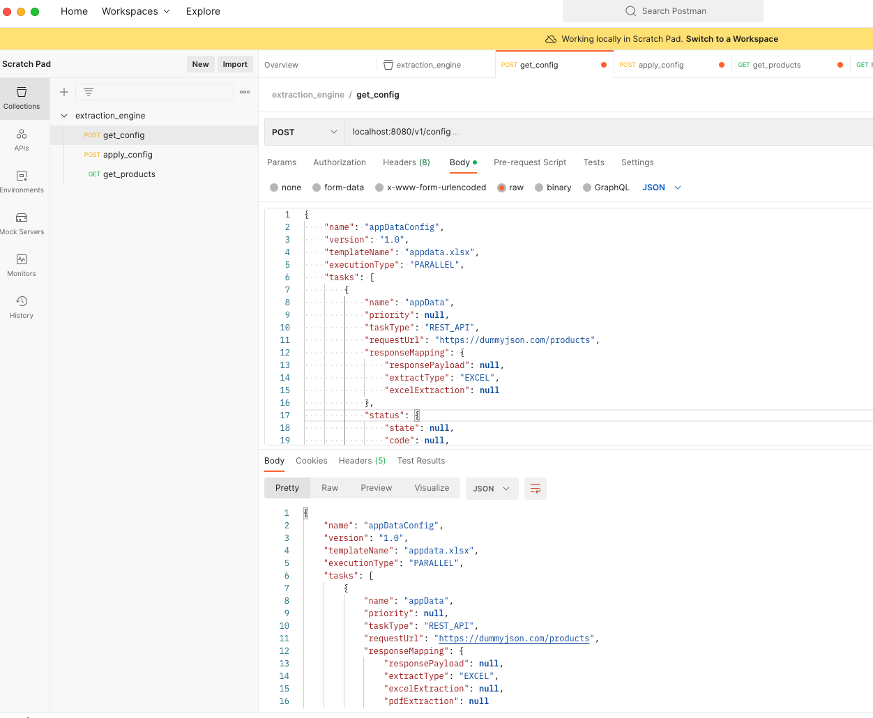
Task: Open the JSON body format dropdown
Action: click(661, 188)
